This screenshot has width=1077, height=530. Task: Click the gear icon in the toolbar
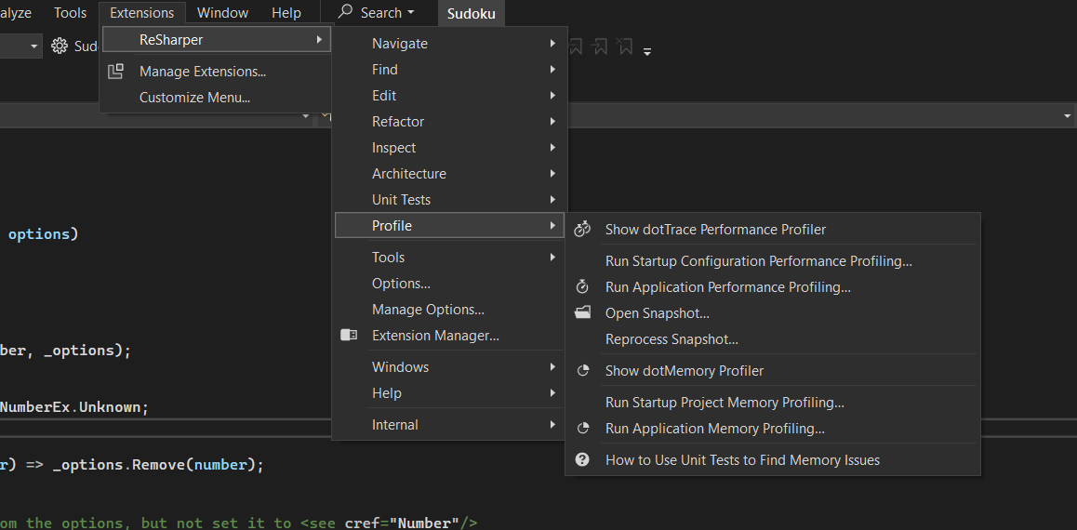click(x=60, y=46)
